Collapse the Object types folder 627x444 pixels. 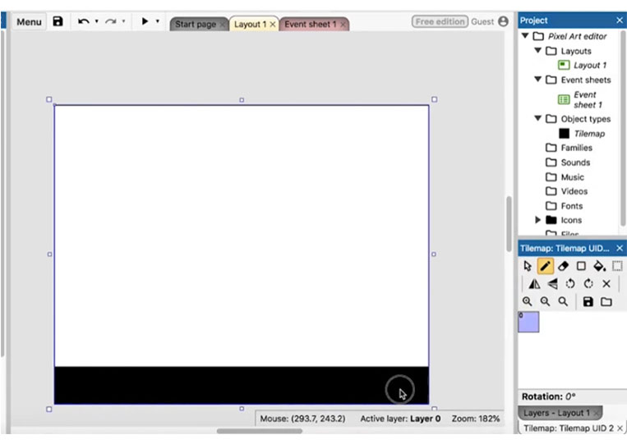tap(538, 118)
